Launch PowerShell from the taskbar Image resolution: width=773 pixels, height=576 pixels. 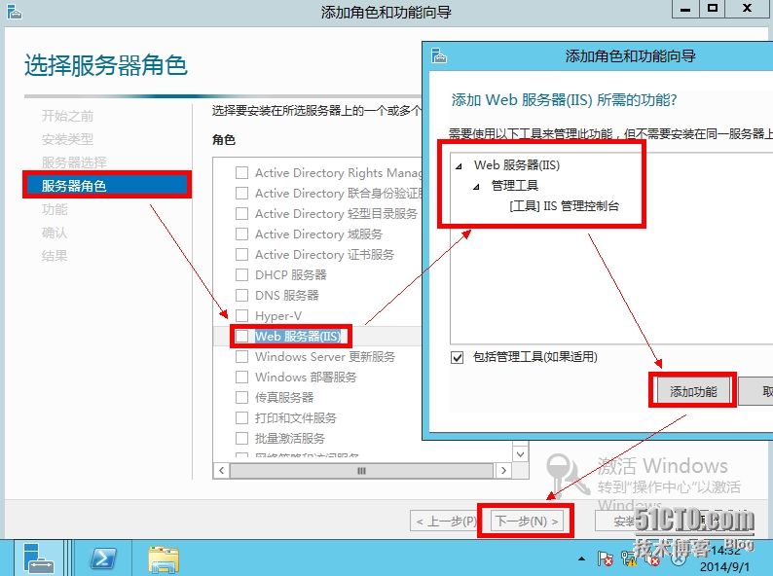(x=102, y=558)
